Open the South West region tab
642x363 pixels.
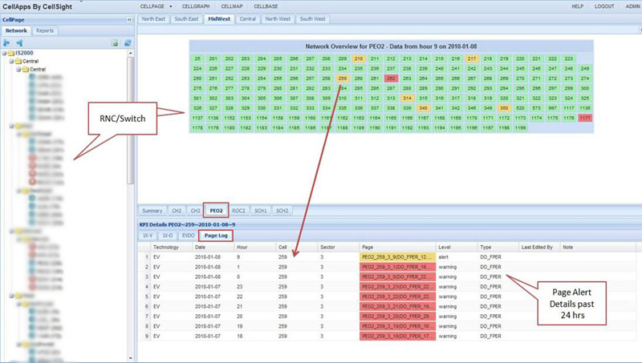click(313, 18)
